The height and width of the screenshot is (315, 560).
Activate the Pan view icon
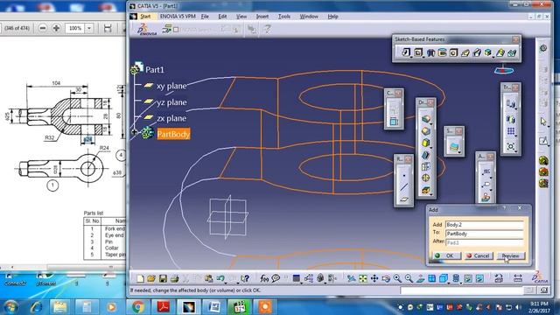[x=374, y=278]
